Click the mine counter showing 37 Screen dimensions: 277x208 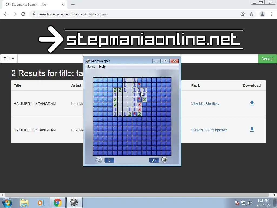pyautogui.click(x=154, y=160)
